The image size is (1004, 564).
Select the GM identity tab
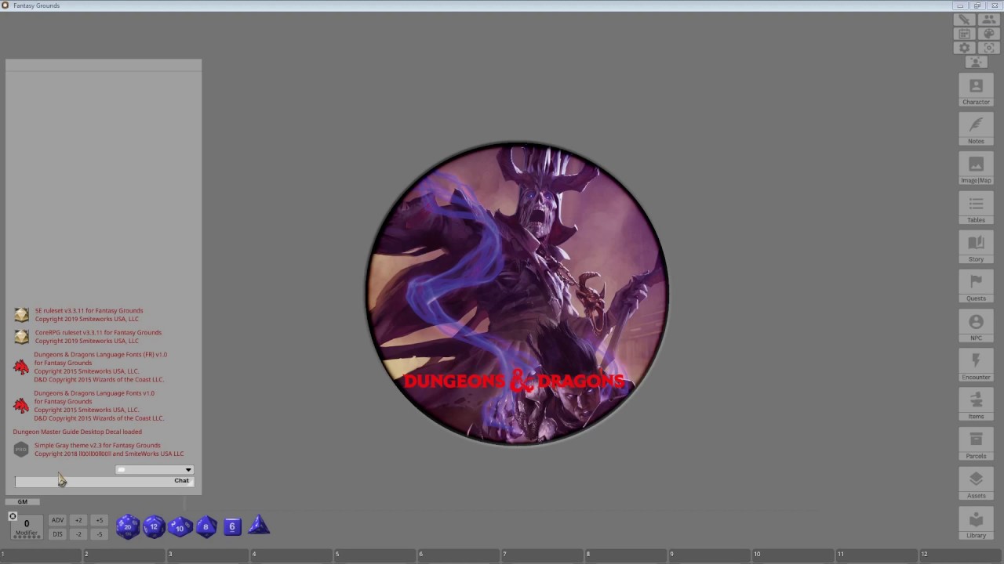click(x=22, y=501)
